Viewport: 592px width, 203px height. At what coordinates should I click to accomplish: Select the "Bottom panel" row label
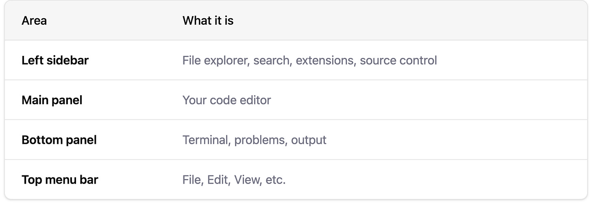[x=59, y=140]
